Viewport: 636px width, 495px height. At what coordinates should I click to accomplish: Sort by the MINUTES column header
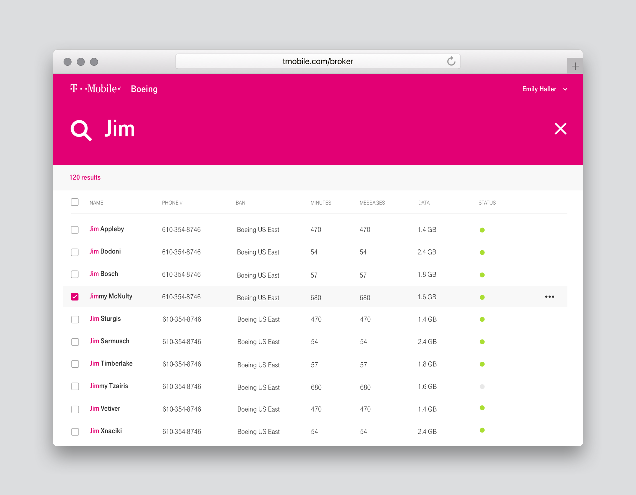(321, 203)
